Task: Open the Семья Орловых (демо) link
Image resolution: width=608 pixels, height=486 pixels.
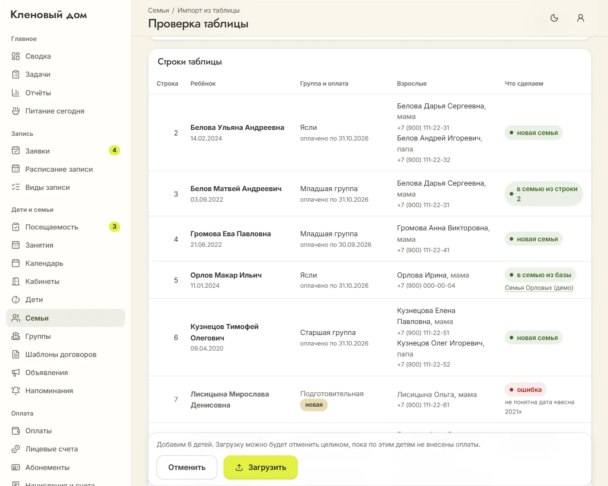Action: [539, 288]
